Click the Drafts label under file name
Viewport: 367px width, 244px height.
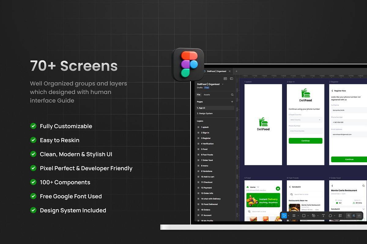coord(200,88)
